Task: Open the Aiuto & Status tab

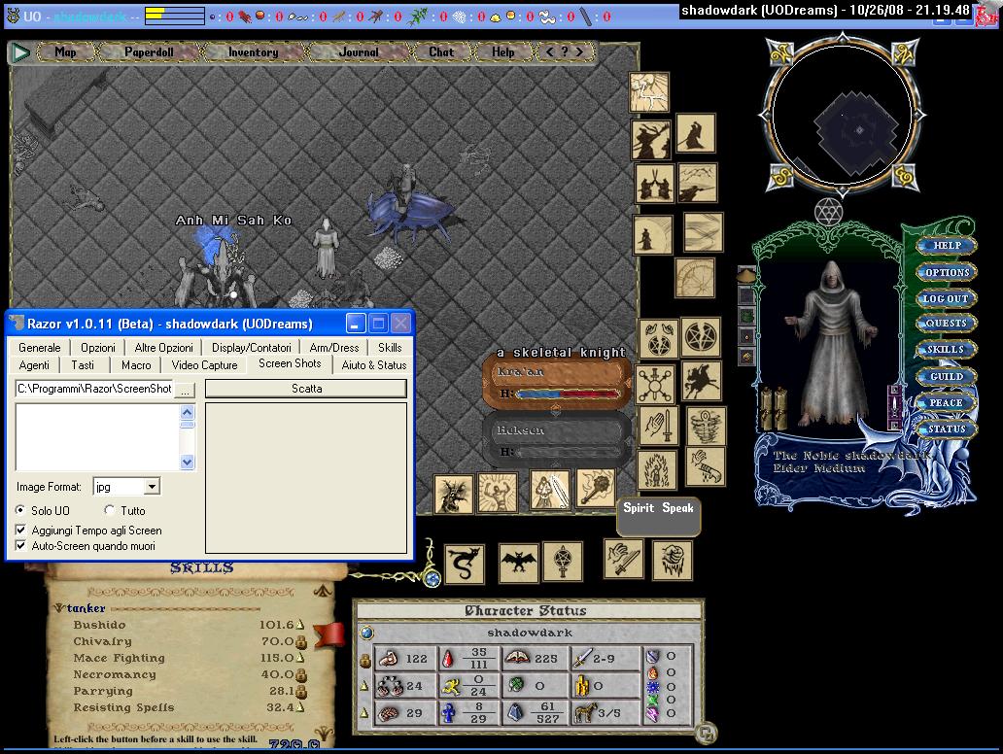Action: tap(373, 364)
